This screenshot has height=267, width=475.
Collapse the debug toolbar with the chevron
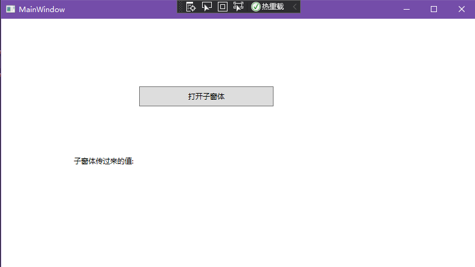tap(295, 7)
